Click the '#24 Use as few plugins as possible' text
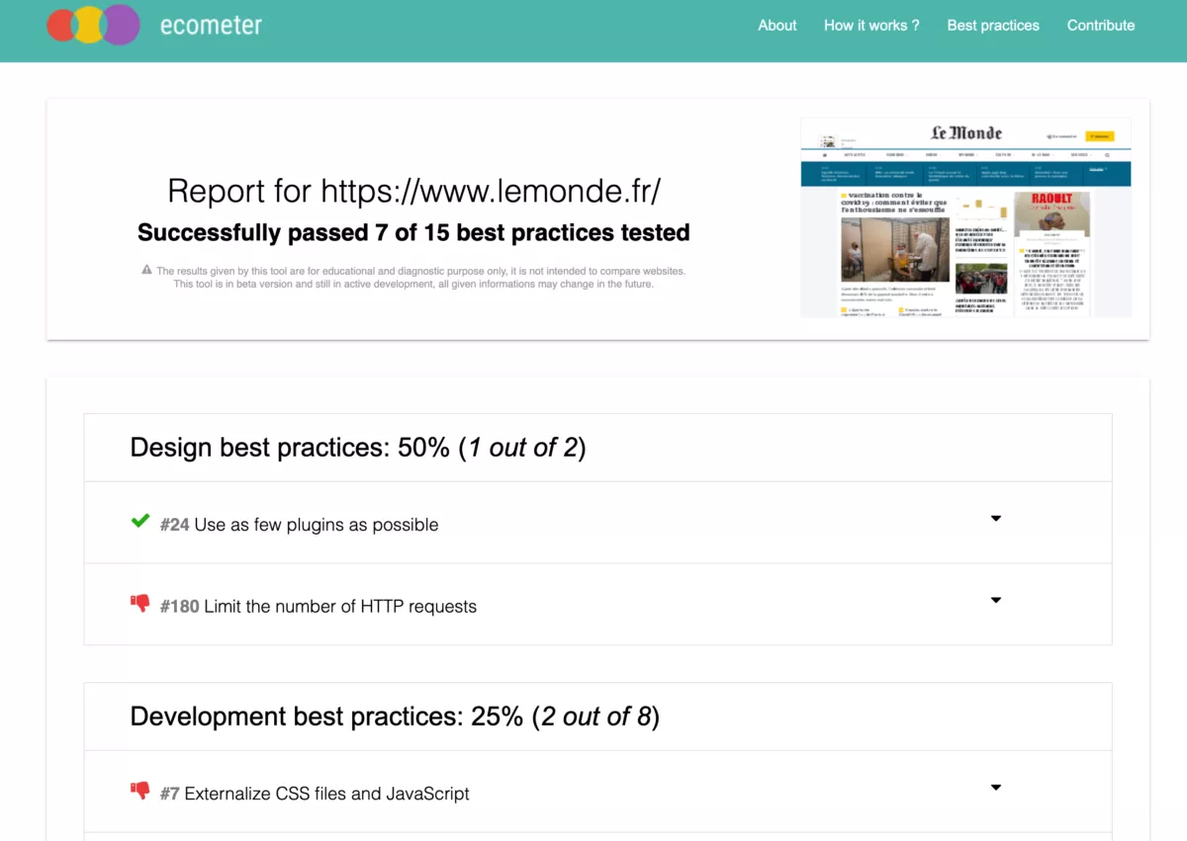Viewport: 1187px width, 841px height. tap(299, 525)
